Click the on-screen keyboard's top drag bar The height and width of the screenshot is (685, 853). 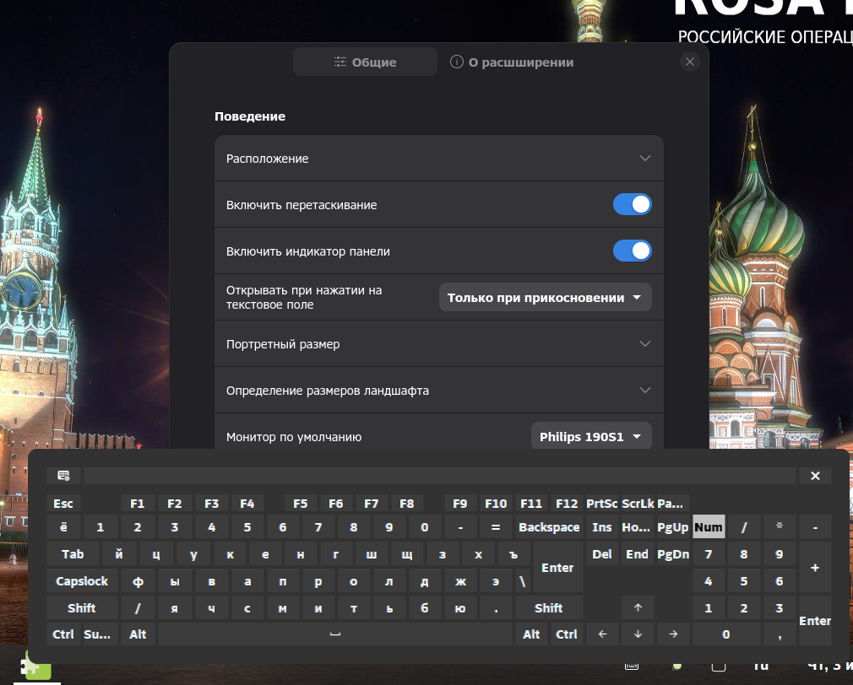pos(439,476)
